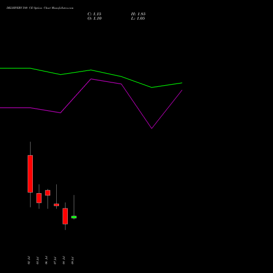
Task: Click the low value 'L: 1.05'
Action: point(138,19)
